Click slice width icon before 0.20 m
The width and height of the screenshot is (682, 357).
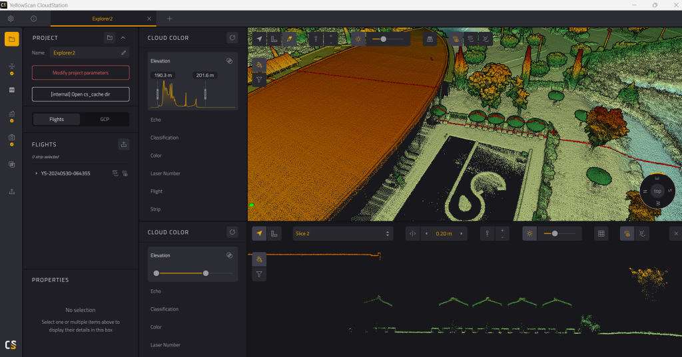tap(413, 233)
